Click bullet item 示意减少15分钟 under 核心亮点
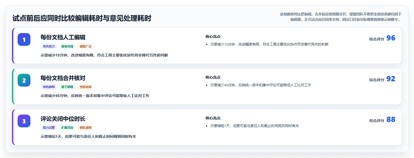 [x=269, y=44]
